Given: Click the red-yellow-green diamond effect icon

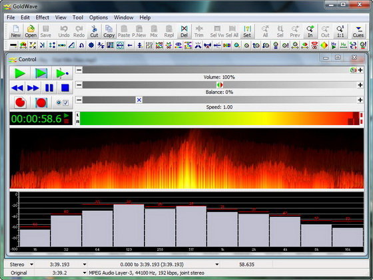Looking at the screenshot, I should point(324,45).
